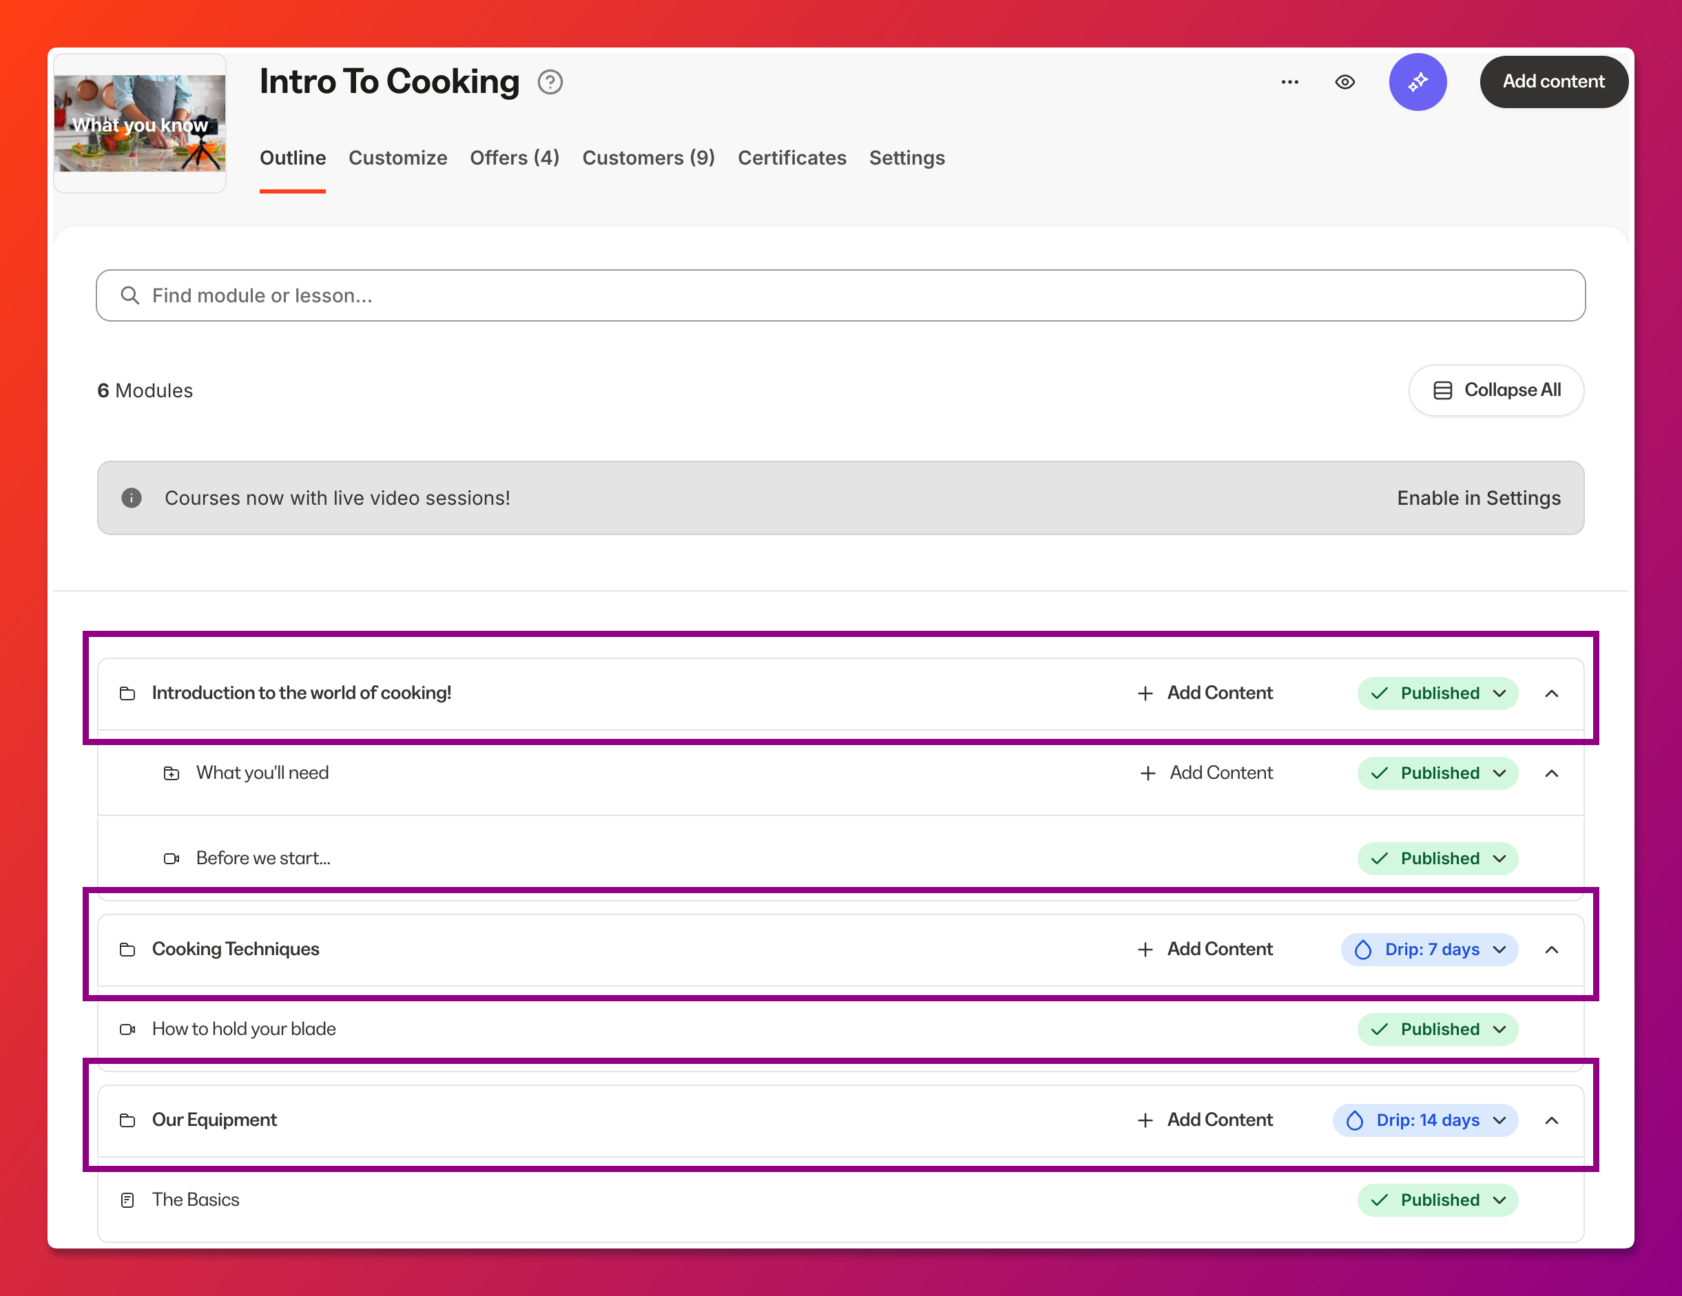The image size is (1682, 1296).
Task: Go to the Offers (4) tab
Action: pyautogui.click(x=515, y=158)
